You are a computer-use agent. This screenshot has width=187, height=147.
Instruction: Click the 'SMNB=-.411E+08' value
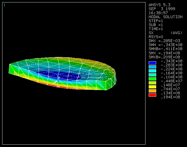pos(166,49)
